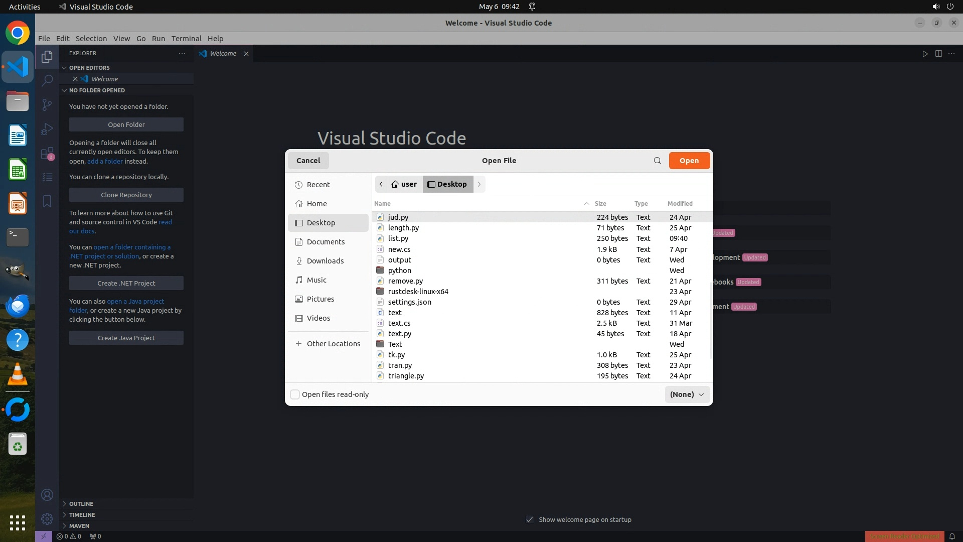
Task: Click the orange Open button
Action: pos(689,161)
